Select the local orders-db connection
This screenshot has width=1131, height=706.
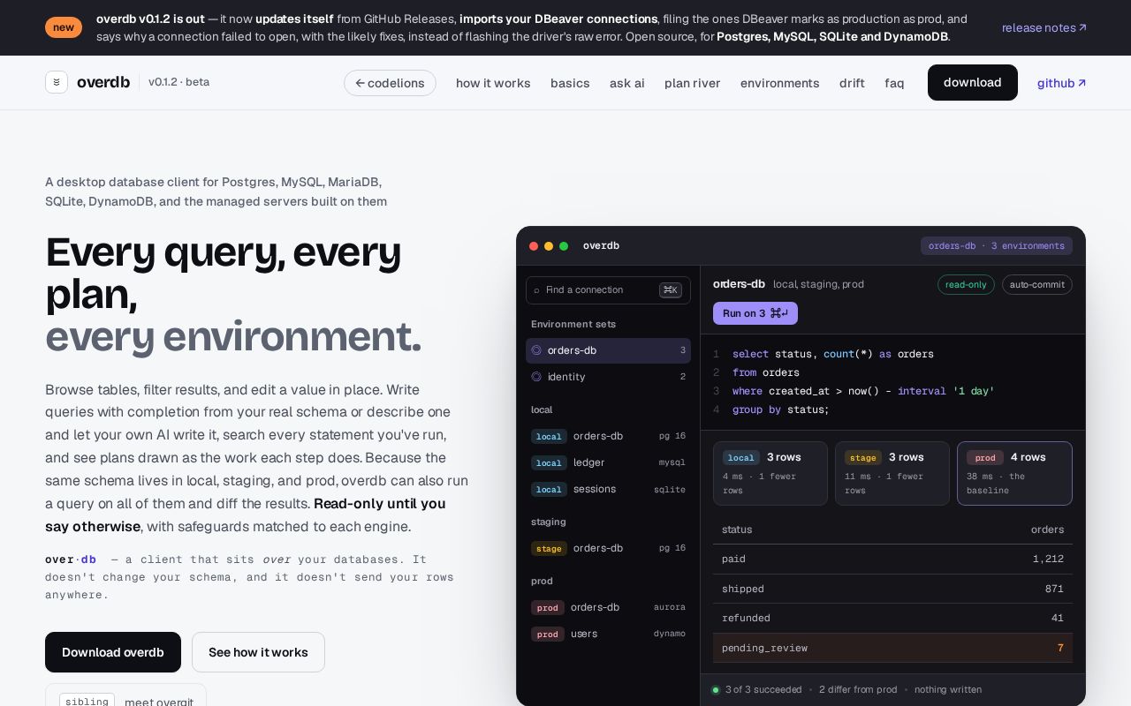point(608,436)
